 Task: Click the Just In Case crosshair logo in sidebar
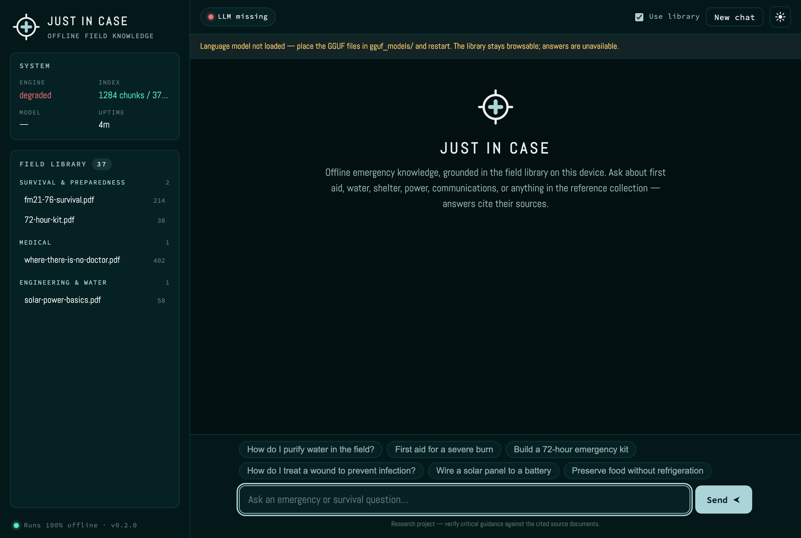[26, 27]
